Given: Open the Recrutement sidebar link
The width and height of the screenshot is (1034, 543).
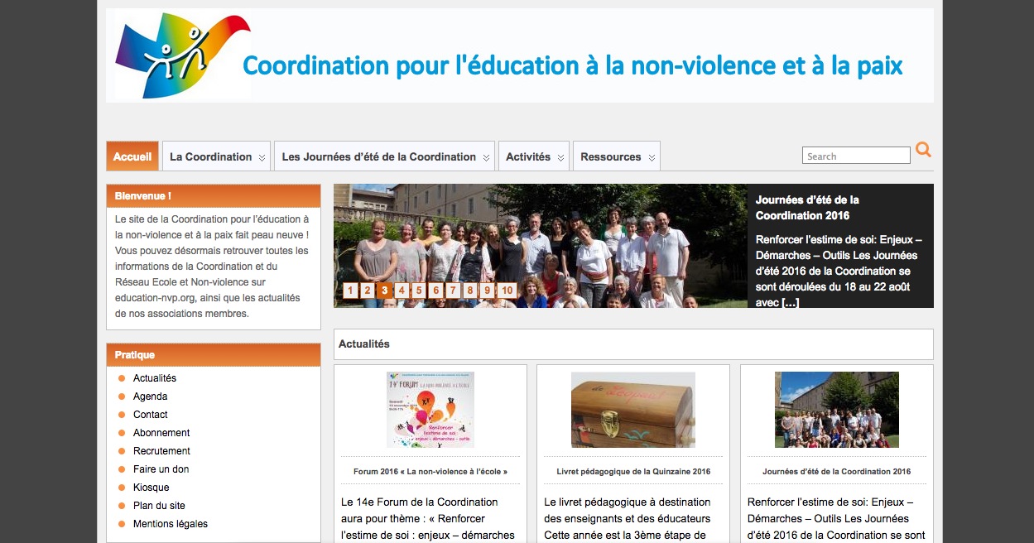Looking at the screenshot, I should pos(161,451).
